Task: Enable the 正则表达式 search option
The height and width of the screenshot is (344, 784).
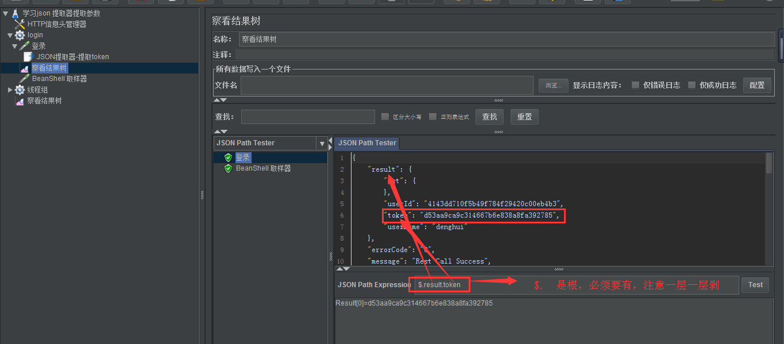Action: click(x=432, y=117)
